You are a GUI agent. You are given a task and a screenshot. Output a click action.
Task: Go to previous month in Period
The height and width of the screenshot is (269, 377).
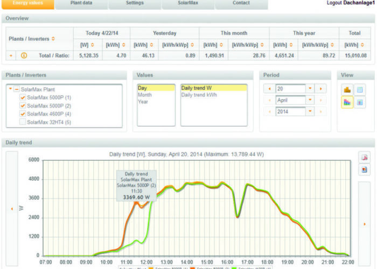269,100
